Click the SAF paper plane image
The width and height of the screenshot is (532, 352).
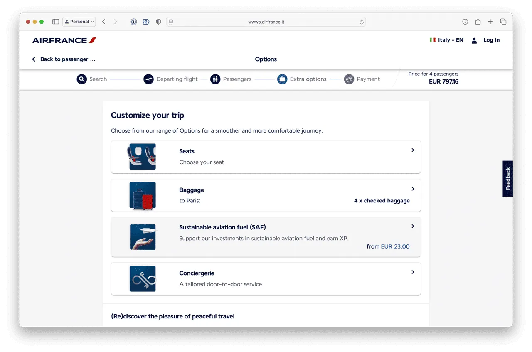point(143,237)
